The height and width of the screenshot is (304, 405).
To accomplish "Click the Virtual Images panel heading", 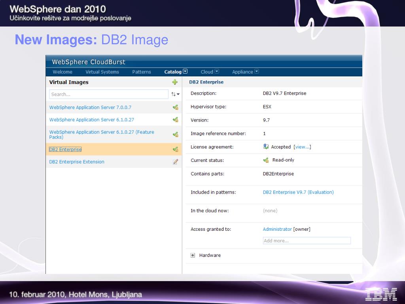I will (x=69, y=82).
